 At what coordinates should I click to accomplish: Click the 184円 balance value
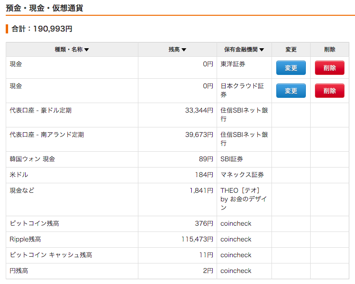pos(204,175)
